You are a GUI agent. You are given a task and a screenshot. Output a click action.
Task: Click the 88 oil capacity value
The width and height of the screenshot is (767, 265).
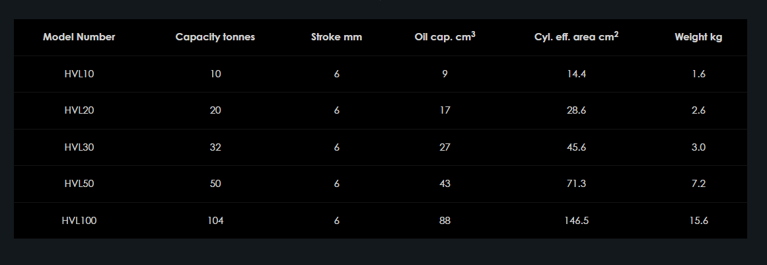[445, 221]
